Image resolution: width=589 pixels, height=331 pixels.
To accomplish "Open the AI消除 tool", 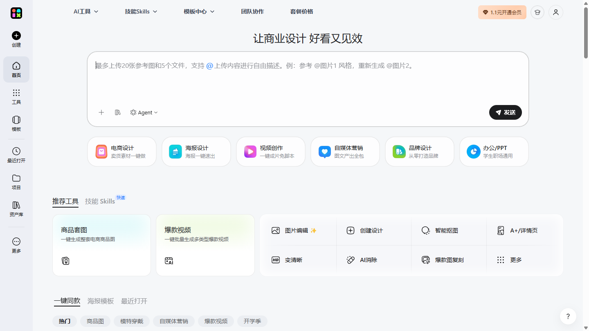I will tap(374, 260).
